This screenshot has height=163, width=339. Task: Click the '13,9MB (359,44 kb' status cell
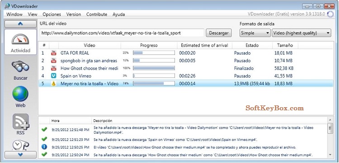pyautogui.click(x=252, y=84)
